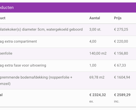Click the 3,00 st. quantity cell
Image resolution: width=136 pixels, height=110 pixels.
tap(95, 29)
